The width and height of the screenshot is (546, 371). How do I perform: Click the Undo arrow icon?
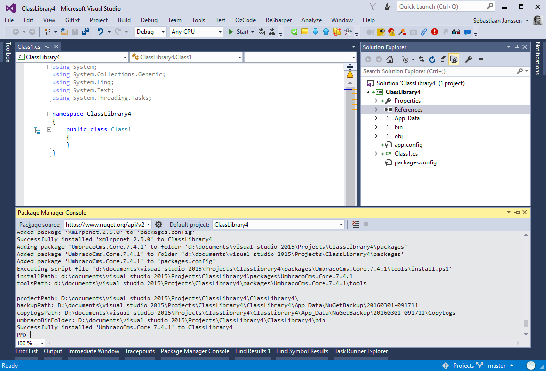pos(100,32)
